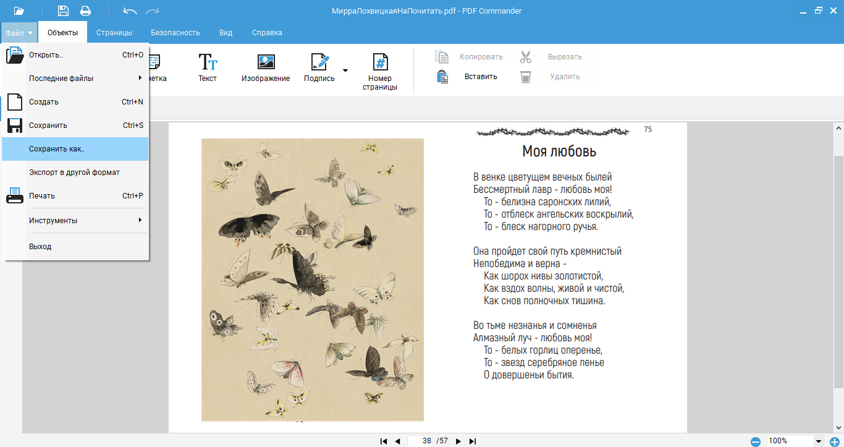Choose Выход to exit the program
The height and width of the screenshot is (447, 844).
pyautogui.click(x=75, y=247)
